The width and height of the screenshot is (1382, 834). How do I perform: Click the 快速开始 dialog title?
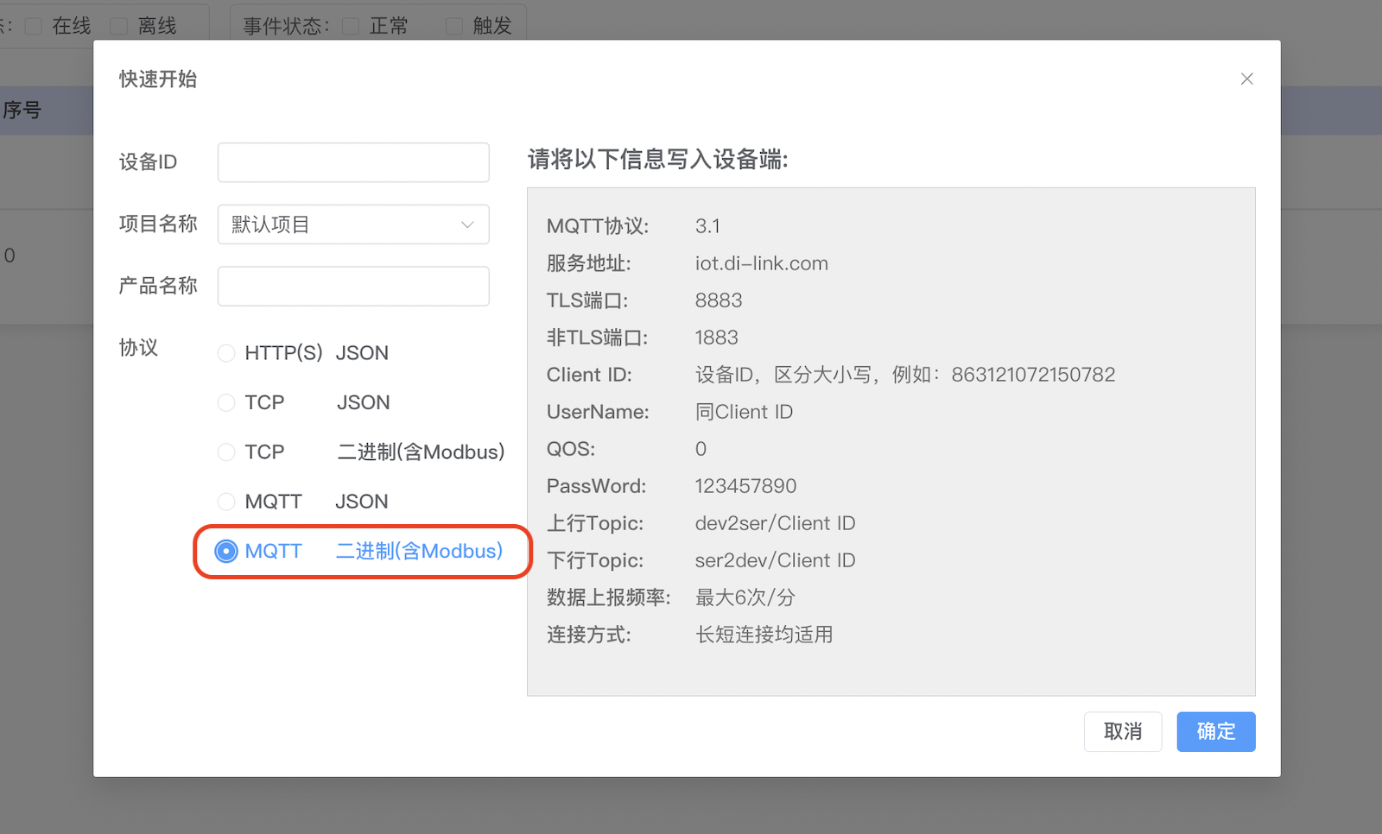click(157, 79)
